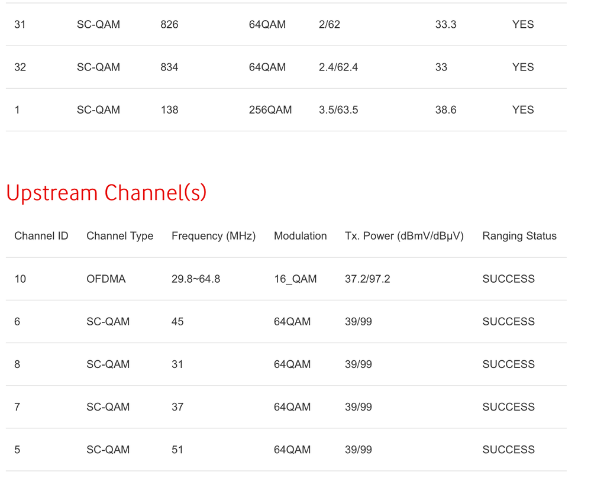
Task: Click the 38.6 value in downstream row
Action: click(x=445, y=109)
